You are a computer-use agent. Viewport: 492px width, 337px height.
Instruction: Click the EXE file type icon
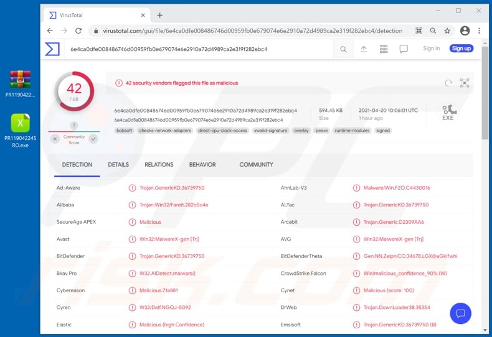pyautogui.click(x=448, y=113)
